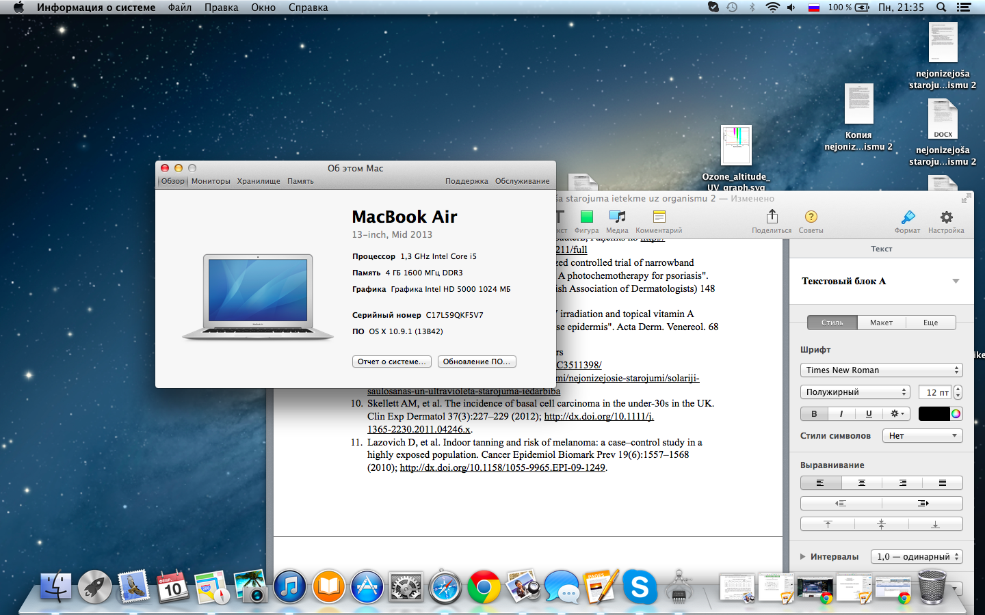Click black text color swatch
This screenshot has width=985, height=615.
(934, 413)
